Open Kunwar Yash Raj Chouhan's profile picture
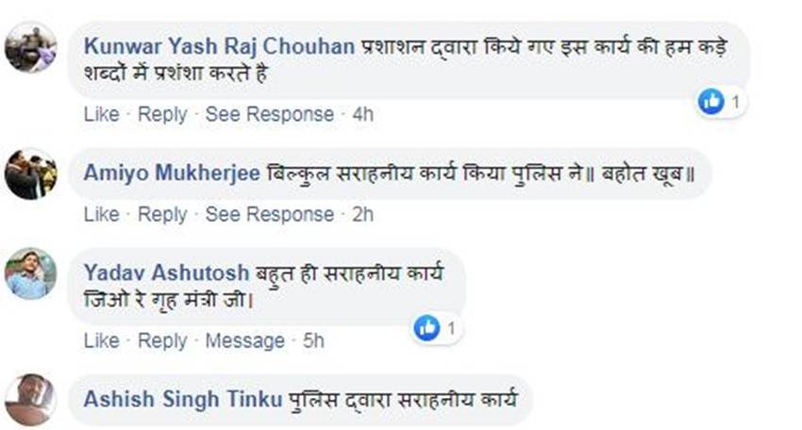The width and height of the screenshot is (802, 430). point(30,47)
